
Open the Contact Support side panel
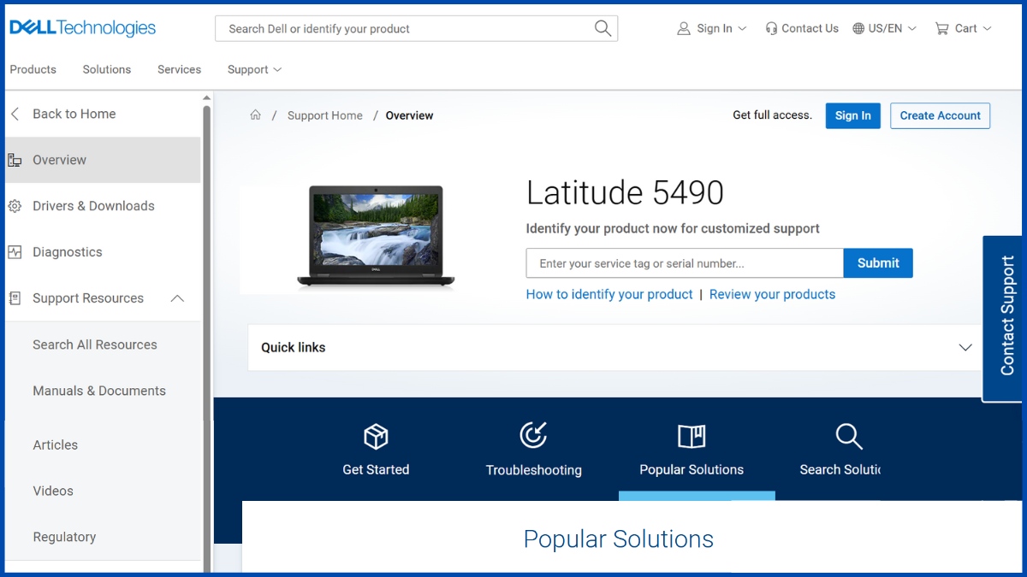(x=1004, y=317)
